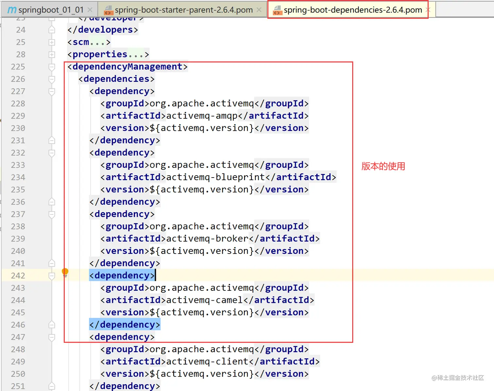The width and height of the screenshot is (494, 391).
Task: Click highlighted closing dependency tag line 246
Action: click(124, 325)
